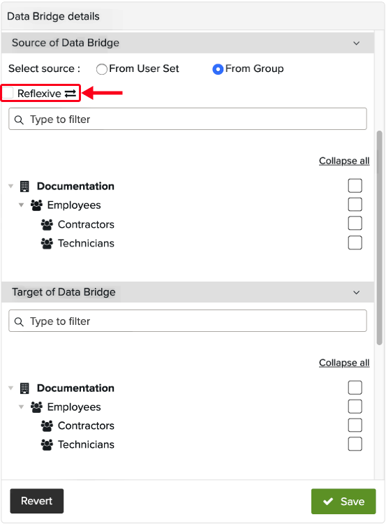This screenshot has height=524, width=386.
Task: Collapse the Source of Data Bridge section
Action: point(357,43)
